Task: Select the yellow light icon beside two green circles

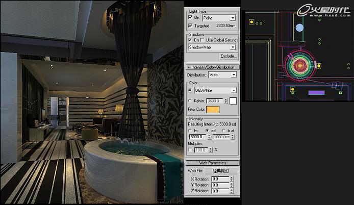Action: [251, 22]
